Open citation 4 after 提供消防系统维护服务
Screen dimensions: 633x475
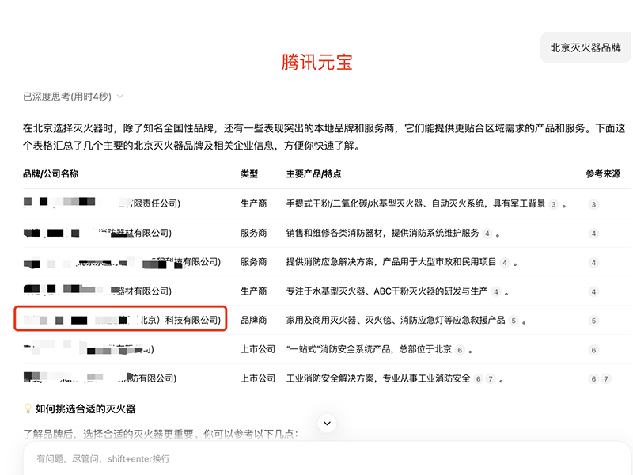tap(487, 234)
